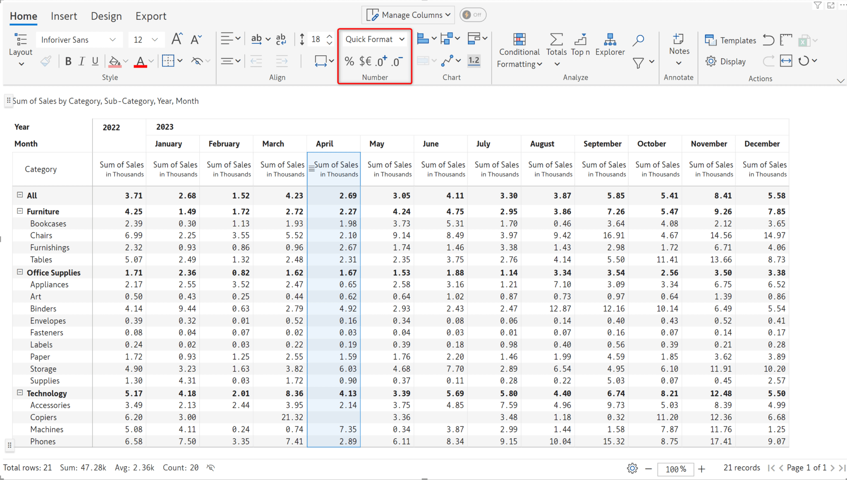Switch to the Insert tab
The height and width of the screenshot is (480, 847).
(x=64, y=16)
